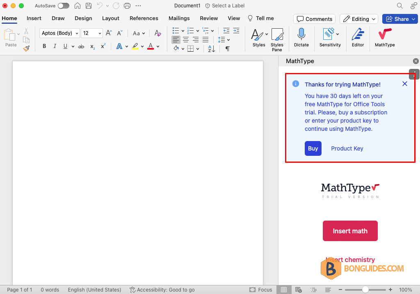Copy selection with copy icon
Image resolution: width=420 pixels, height=294 pixels.
point(26,40)
